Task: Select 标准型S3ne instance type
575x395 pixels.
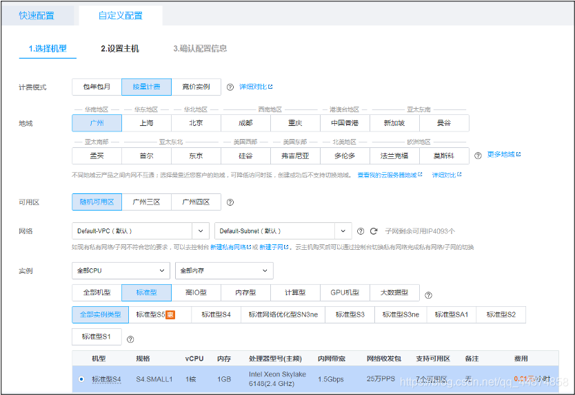Action: click(401, 314)
